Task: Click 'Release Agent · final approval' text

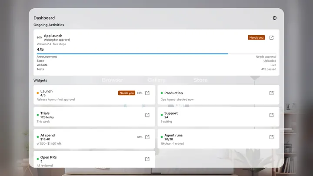Action: coord(56,100)
